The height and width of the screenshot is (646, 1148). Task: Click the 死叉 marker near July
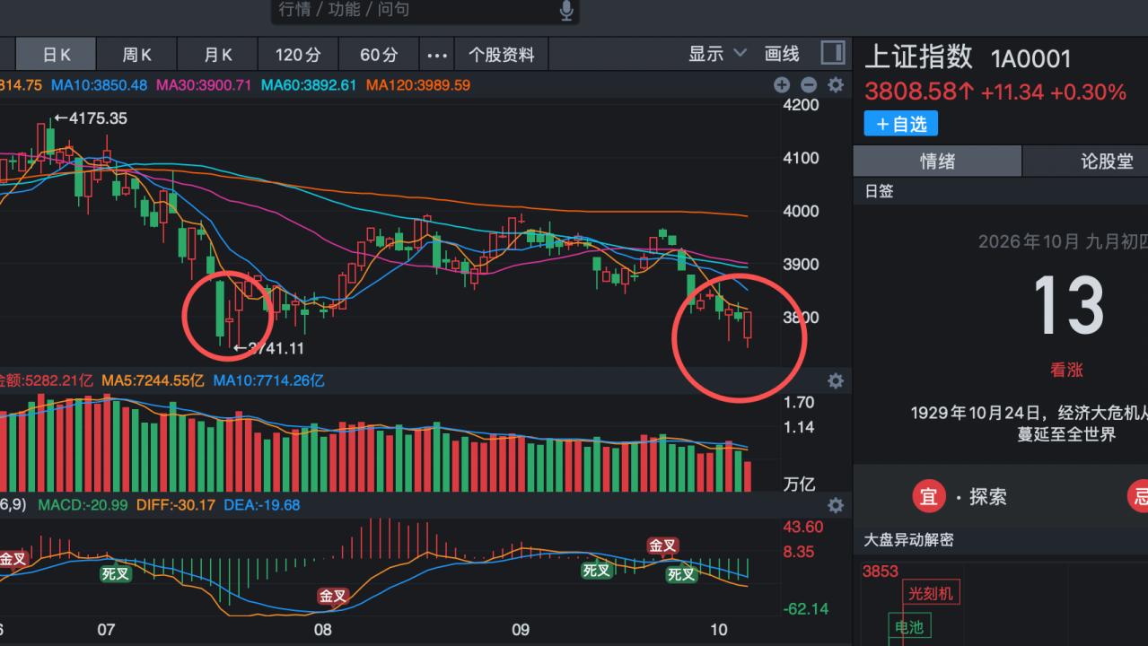pos(115,573)
